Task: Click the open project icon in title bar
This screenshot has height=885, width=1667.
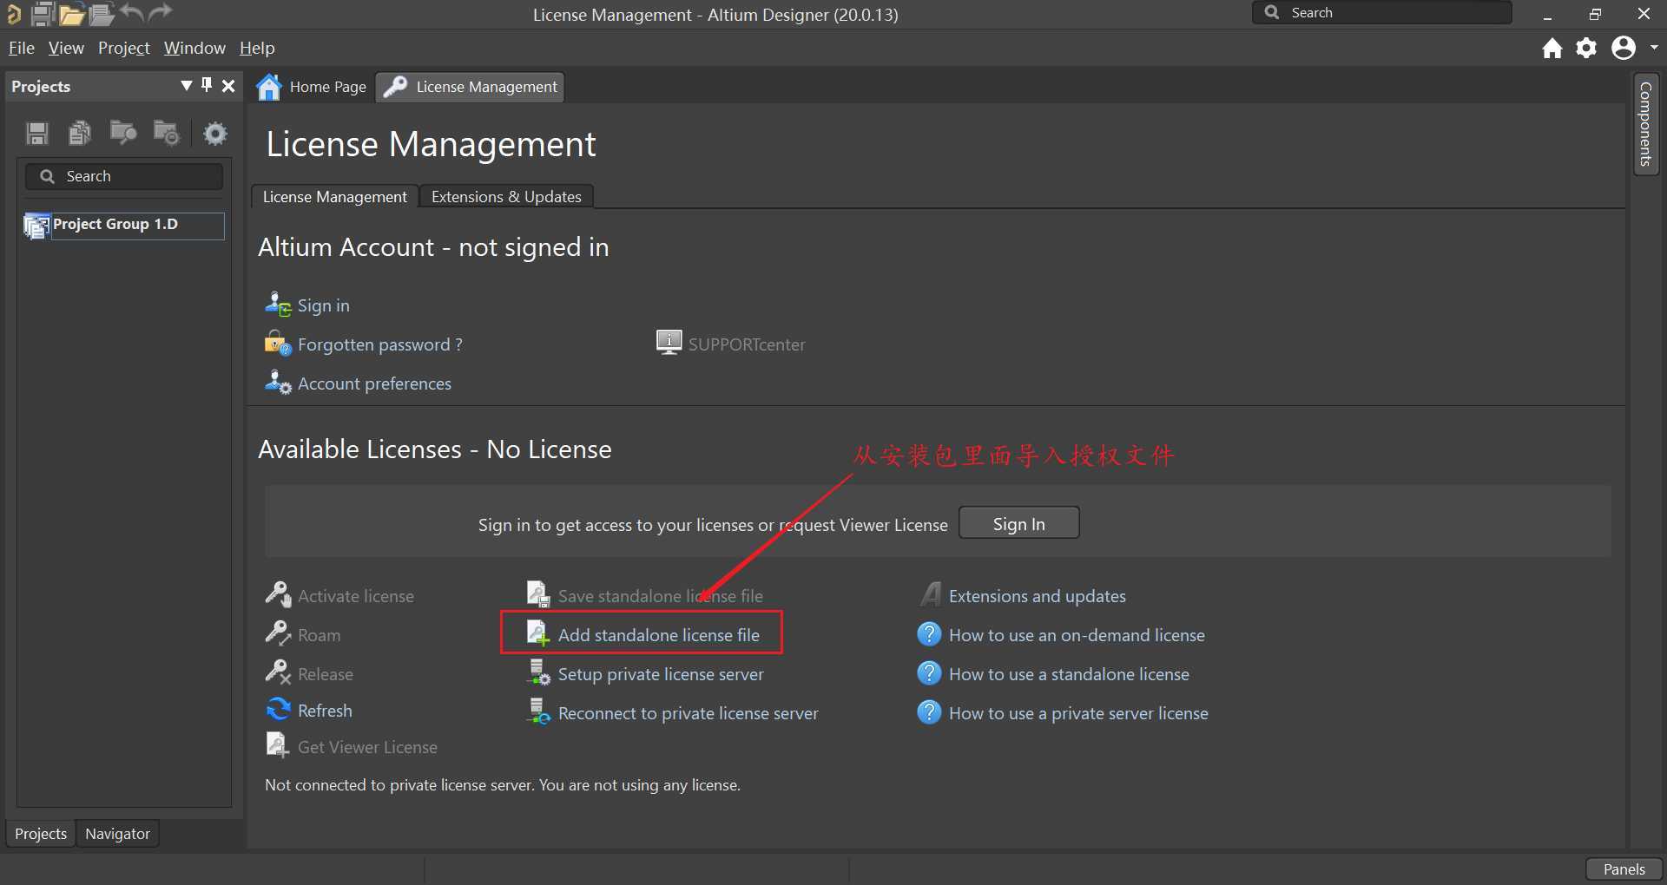Action: point(102,14)
